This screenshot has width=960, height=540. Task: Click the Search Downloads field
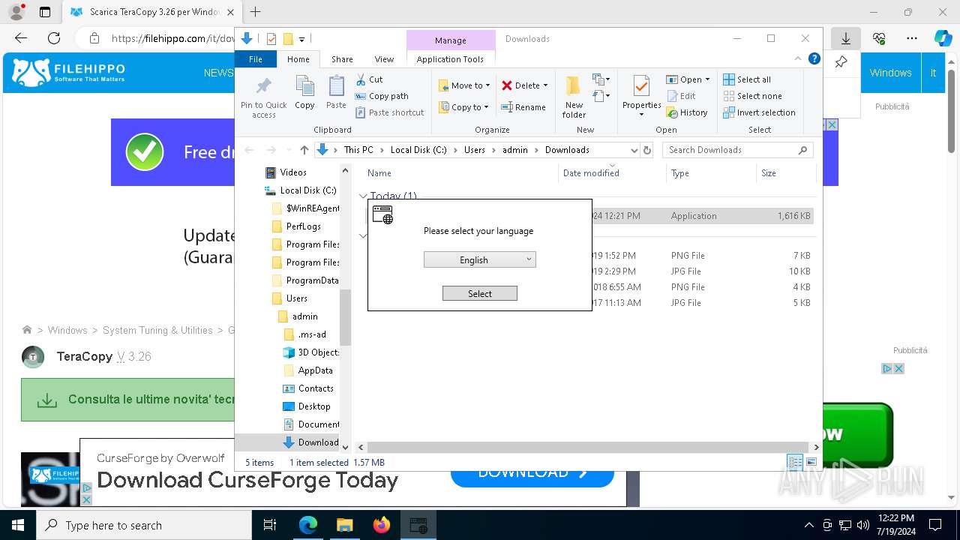[x=739, y=150]
